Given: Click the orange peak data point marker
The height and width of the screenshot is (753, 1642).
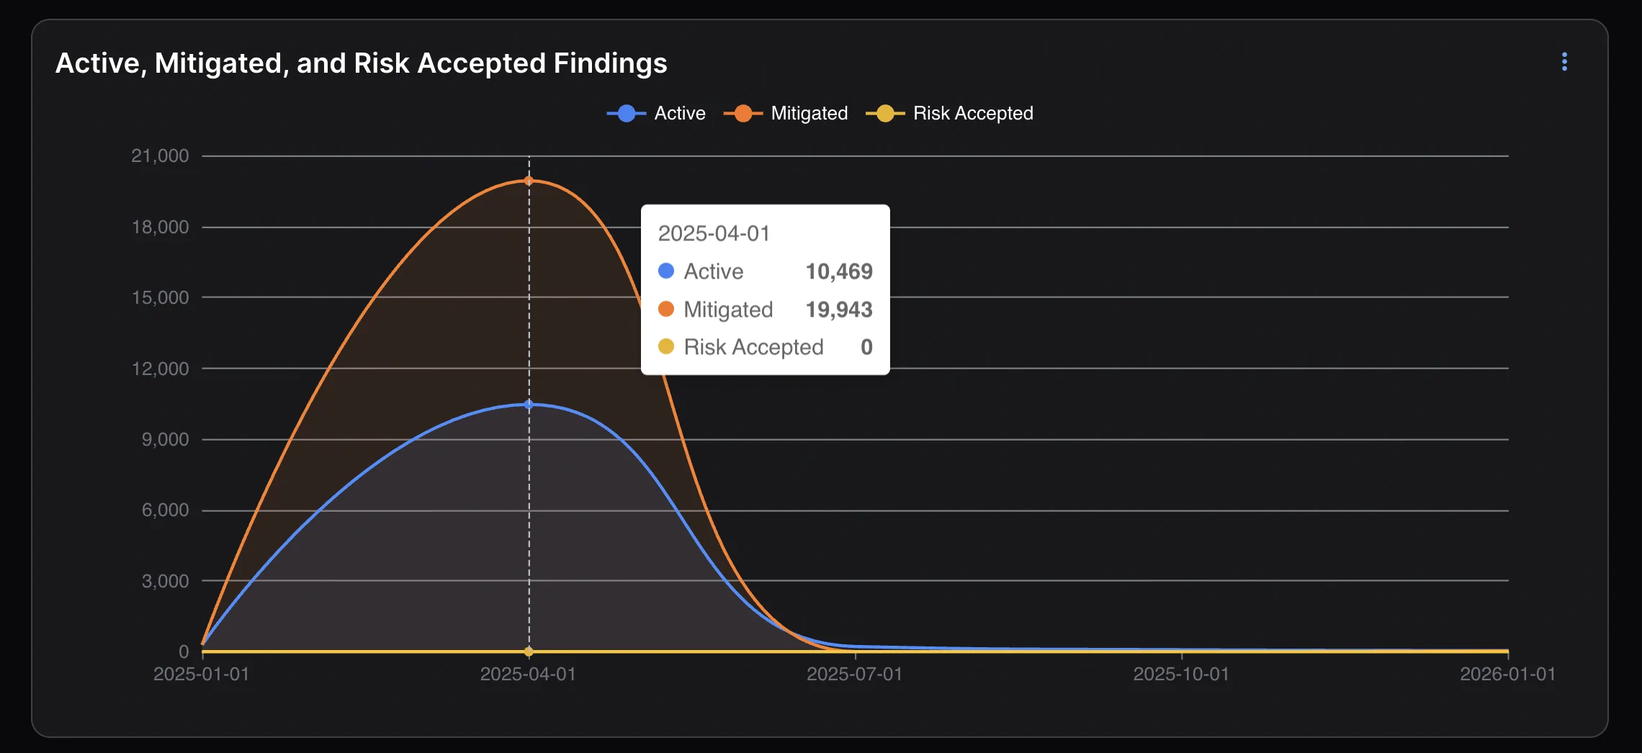Looking at the screenshot, I should click(528, 180).
